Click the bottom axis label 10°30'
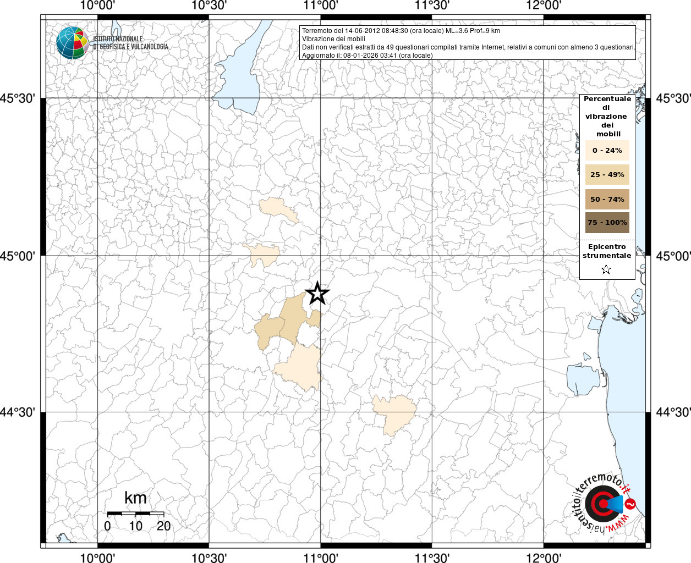 click(209, 558)
